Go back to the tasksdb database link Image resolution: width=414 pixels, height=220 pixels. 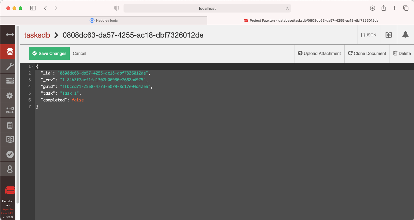[x=37, y=35]
